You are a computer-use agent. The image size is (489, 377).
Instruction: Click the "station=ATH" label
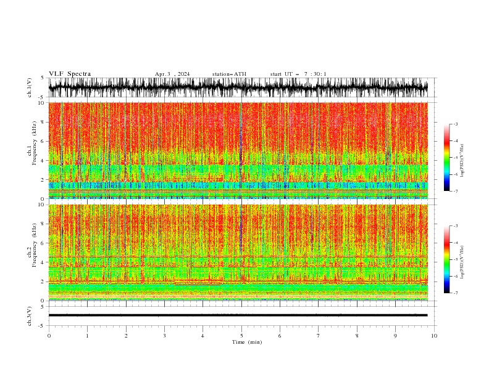229,74
